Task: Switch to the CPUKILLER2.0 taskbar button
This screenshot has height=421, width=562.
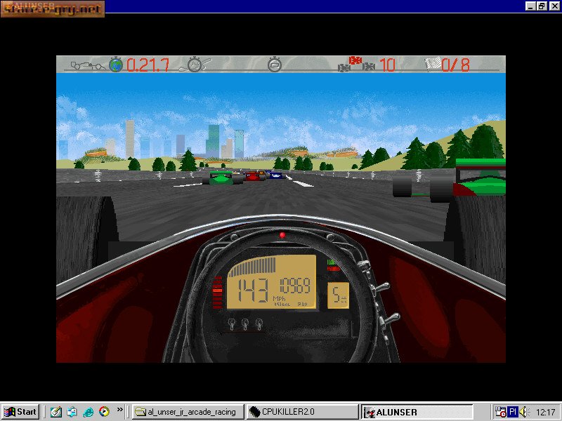Action: 302,412
